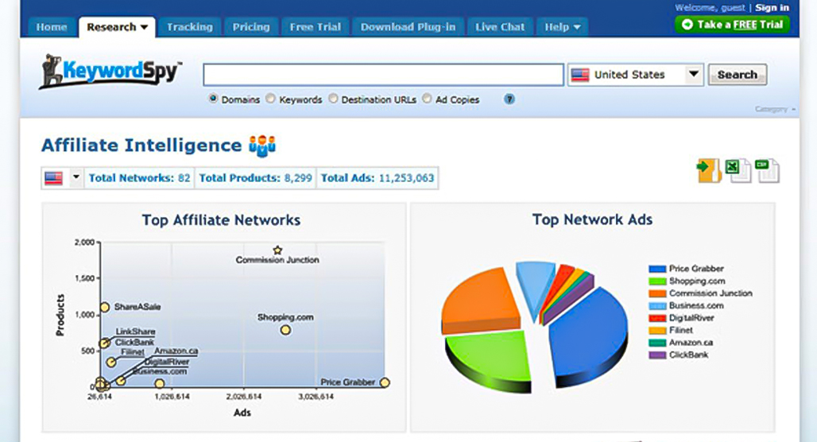This screenshot has width=817, height=442.
Task: Expand the Research menu dropdown
Action: (145, 27)
